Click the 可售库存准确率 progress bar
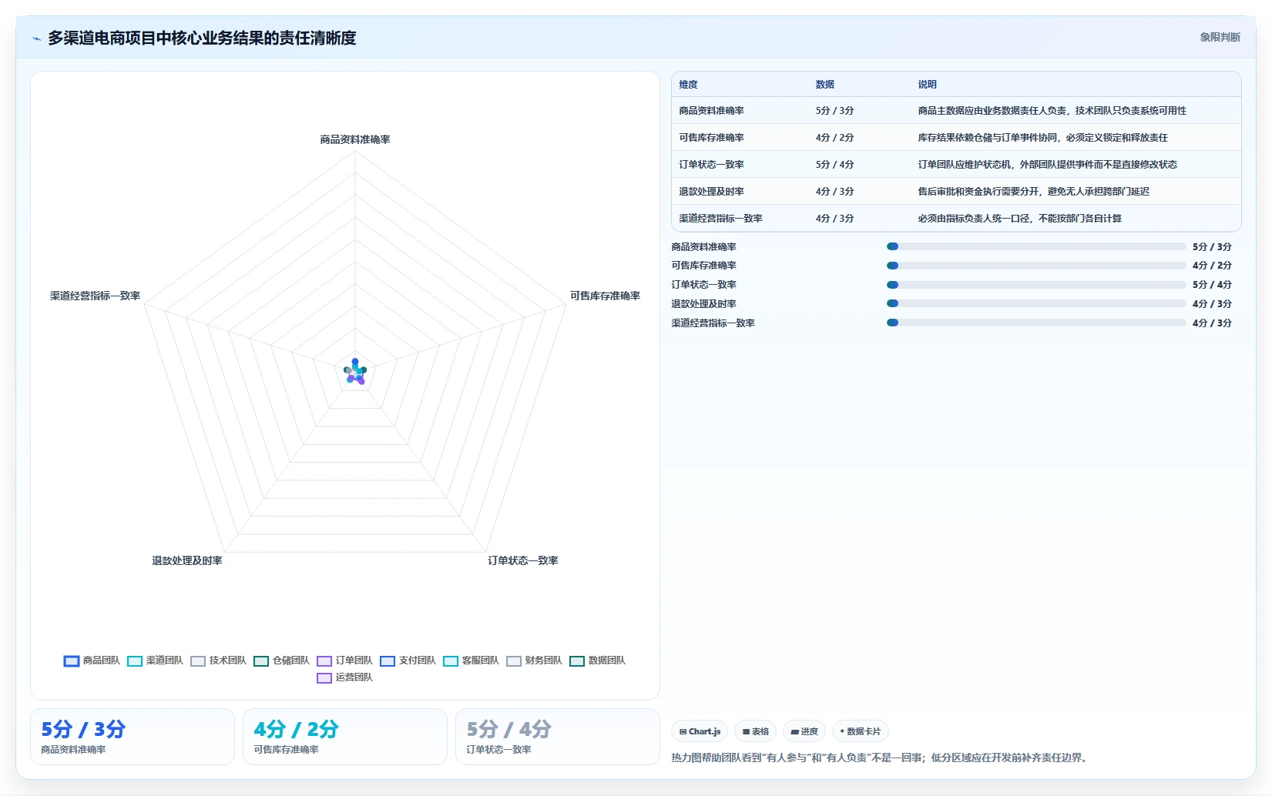The height and width of the screenshot is (796, 1272). click(1036, 266)
